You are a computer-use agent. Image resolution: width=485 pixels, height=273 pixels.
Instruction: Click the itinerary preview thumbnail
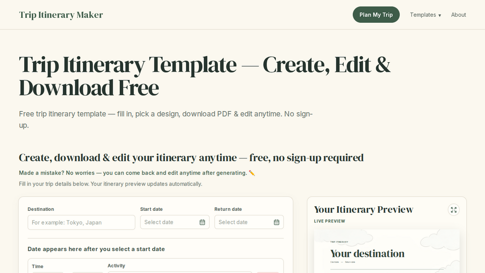click(386, 251)
